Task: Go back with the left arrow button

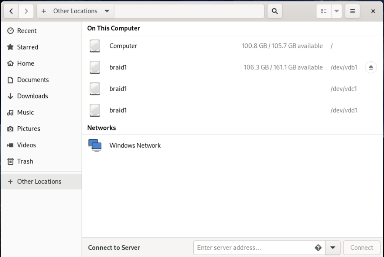Action: coord(11,11)
